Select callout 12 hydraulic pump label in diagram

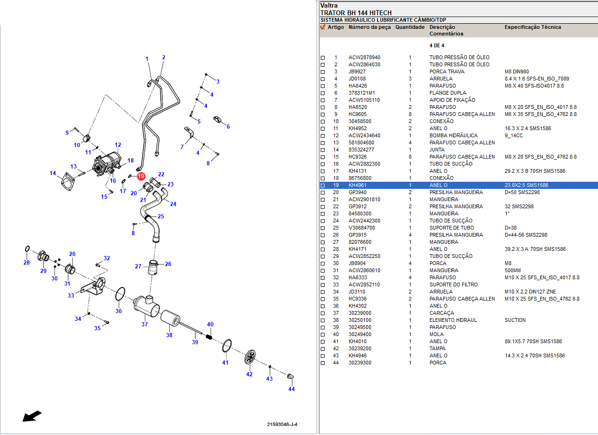coord(118,145)
